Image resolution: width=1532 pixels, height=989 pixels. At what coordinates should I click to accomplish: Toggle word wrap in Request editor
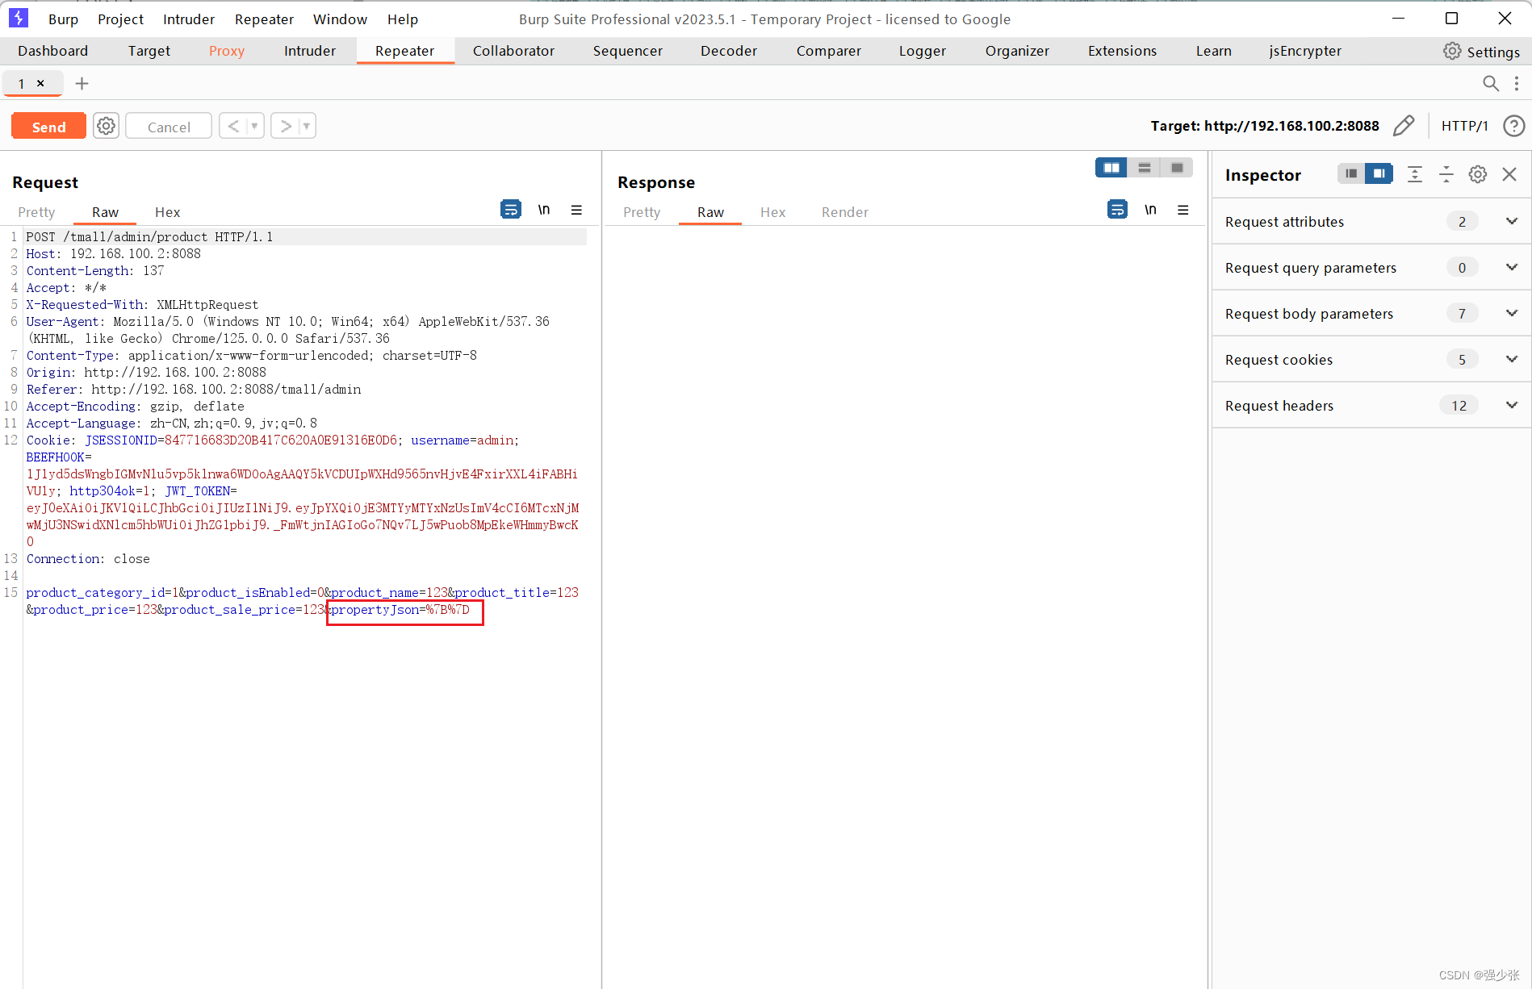[511, 210]
